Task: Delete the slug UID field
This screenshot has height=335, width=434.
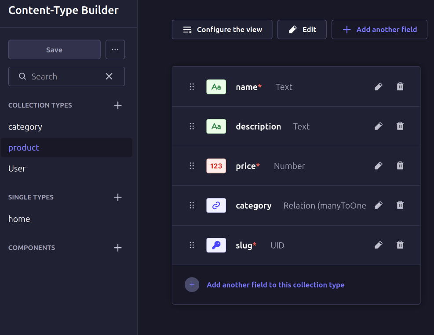Action: pyautogui.click(x=400, y=245)
